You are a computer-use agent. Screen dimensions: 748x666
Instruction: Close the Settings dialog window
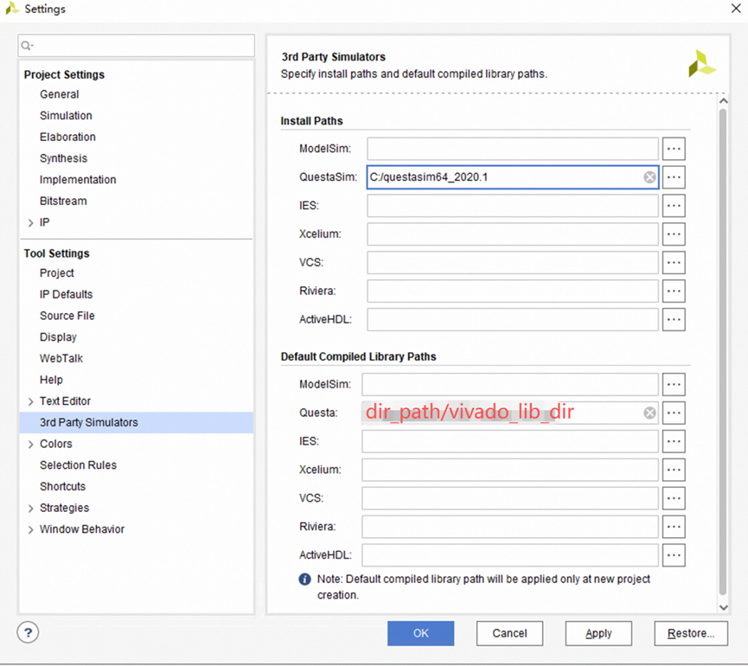tap(736, 8)
